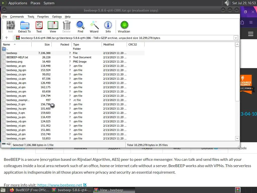Click the SourceForge site menu icon
Viewport: 257px width, 193px height.
(x=251, y=34)
